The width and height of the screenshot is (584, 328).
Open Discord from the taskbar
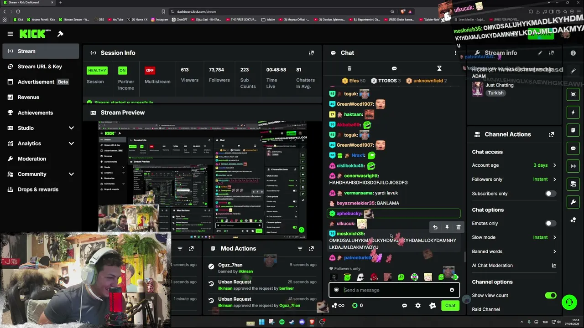pyautogui.click(x=302, y=322)
